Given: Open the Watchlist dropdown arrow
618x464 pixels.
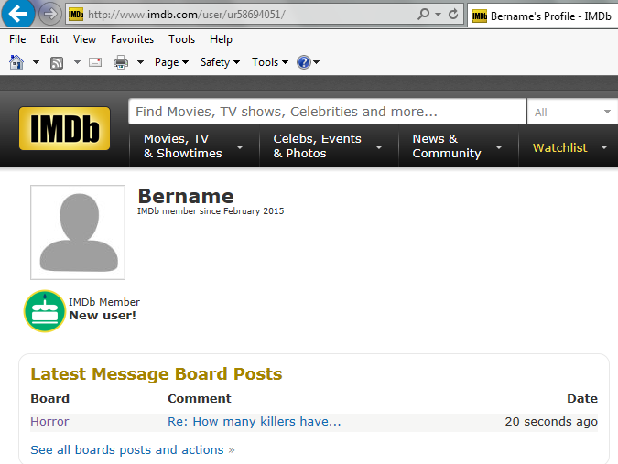Looking at the screenshot, I should tap(604, 147).
